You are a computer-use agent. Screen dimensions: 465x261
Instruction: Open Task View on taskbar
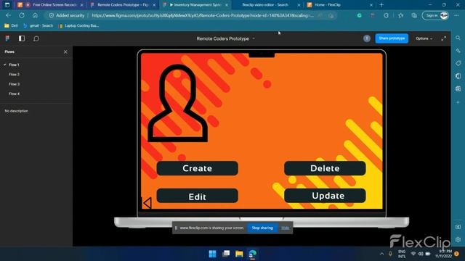pyautogui.click(x=226, y=254)
